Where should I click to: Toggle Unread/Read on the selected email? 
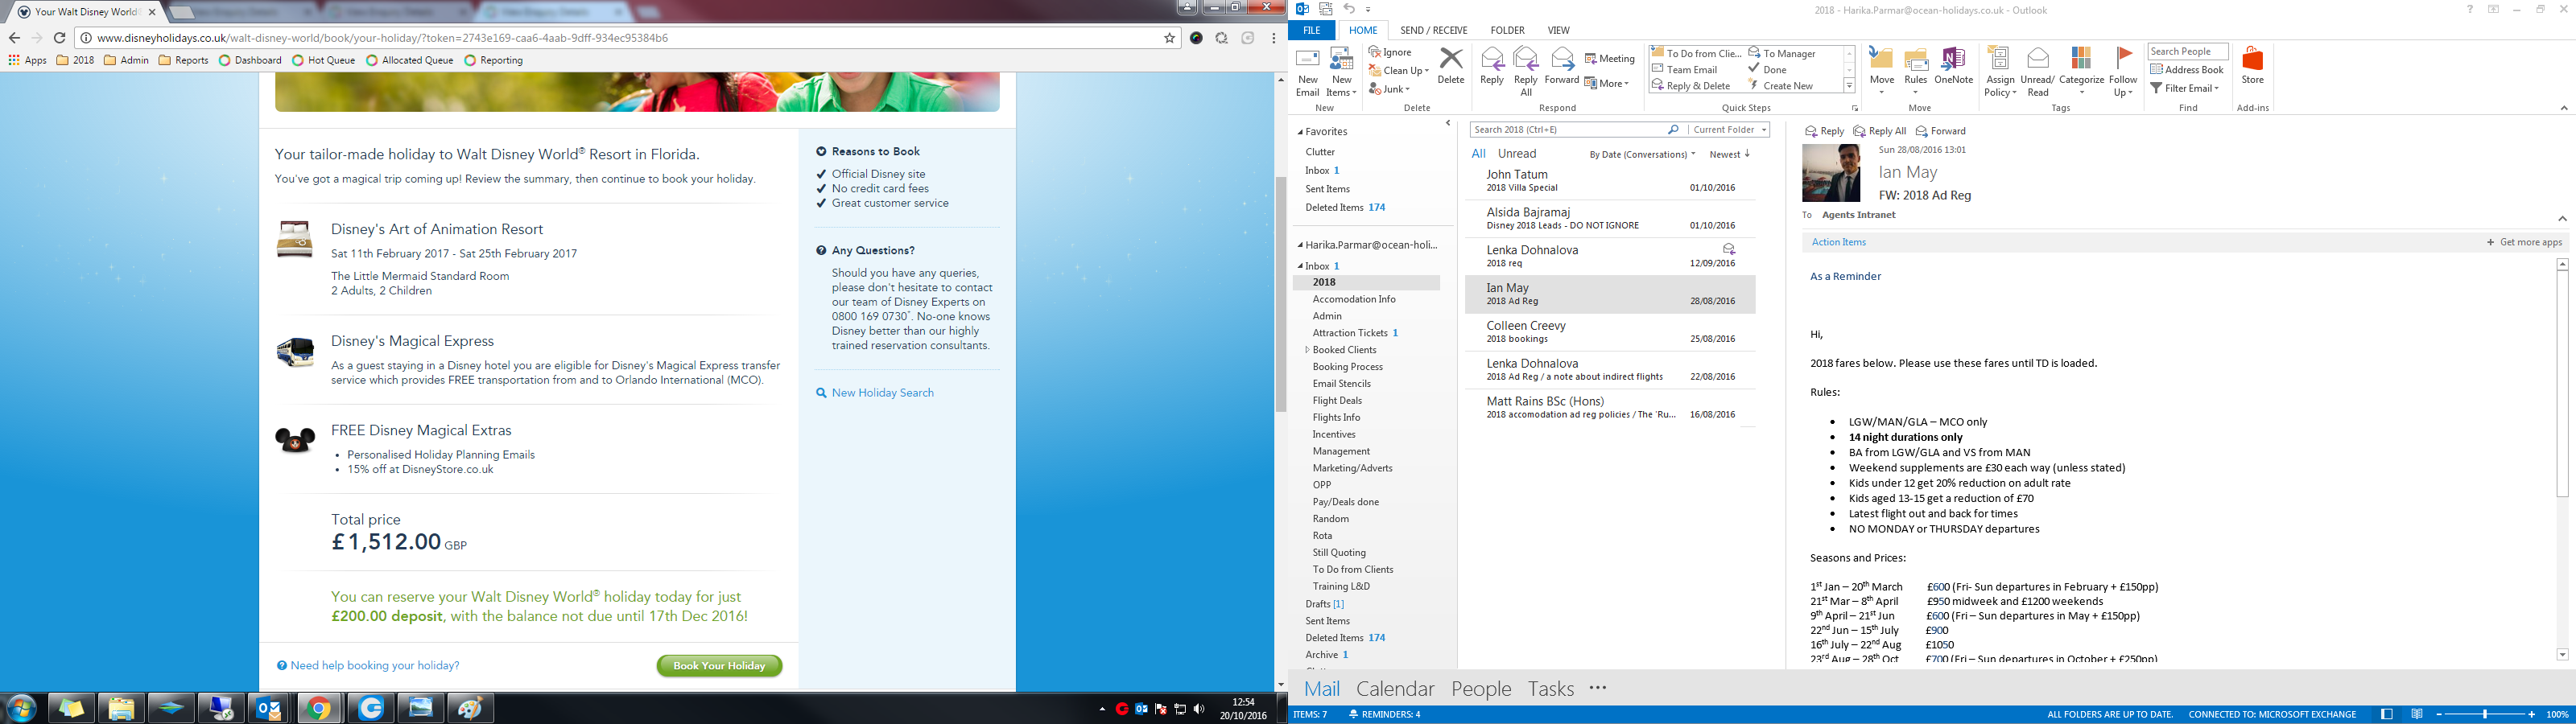[x=2037, y=72]
